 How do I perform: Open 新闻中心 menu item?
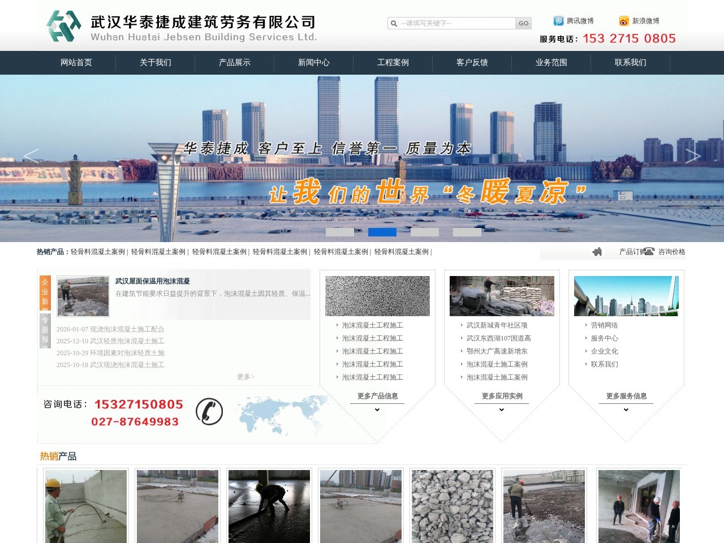click(314, 63)
